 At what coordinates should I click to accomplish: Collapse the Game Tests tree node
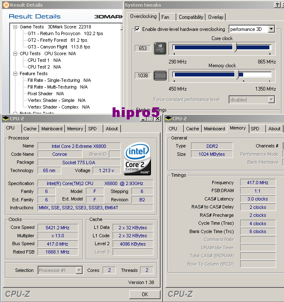tap(15, 27)
